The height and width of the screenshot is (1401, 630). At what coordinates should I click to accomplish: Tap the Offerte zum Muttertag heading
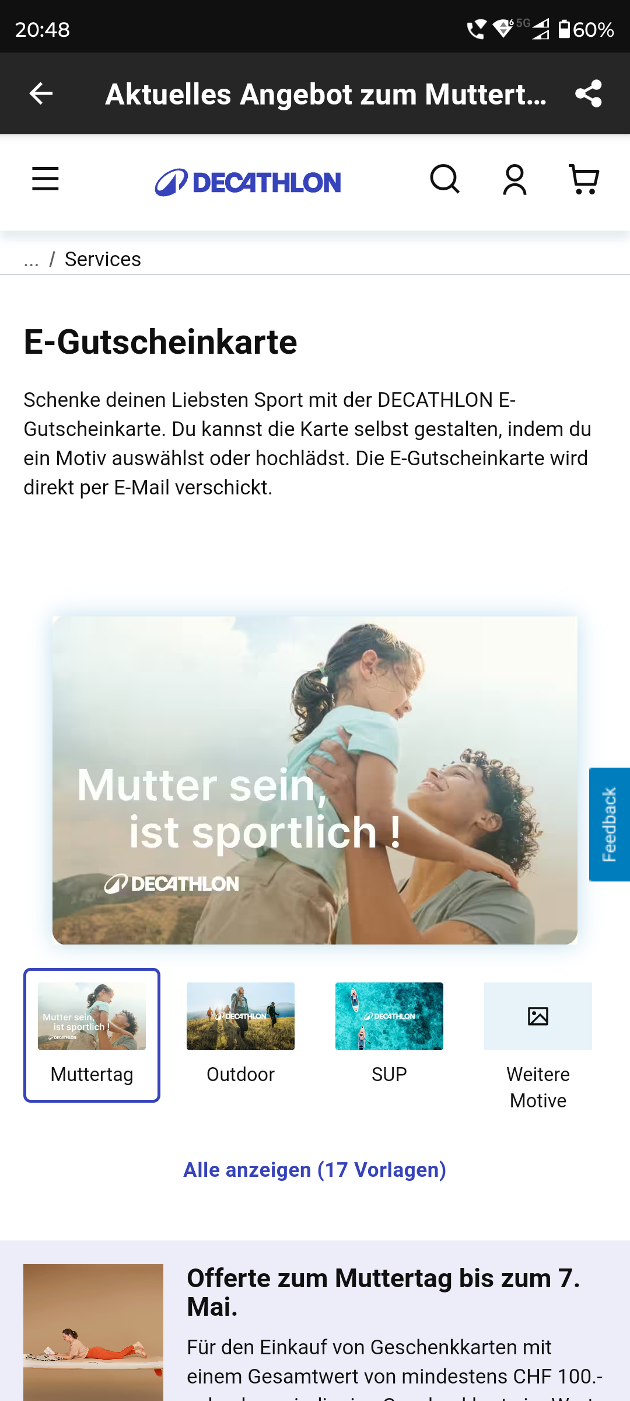pos(384,1292)
